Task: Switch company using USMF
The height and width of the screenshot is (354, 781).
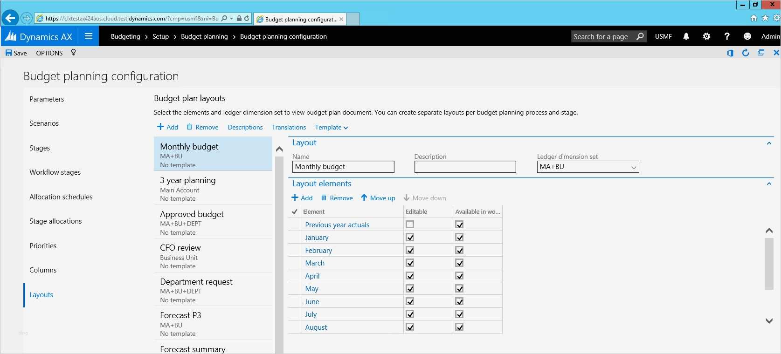Action: [x=664, y=36]
